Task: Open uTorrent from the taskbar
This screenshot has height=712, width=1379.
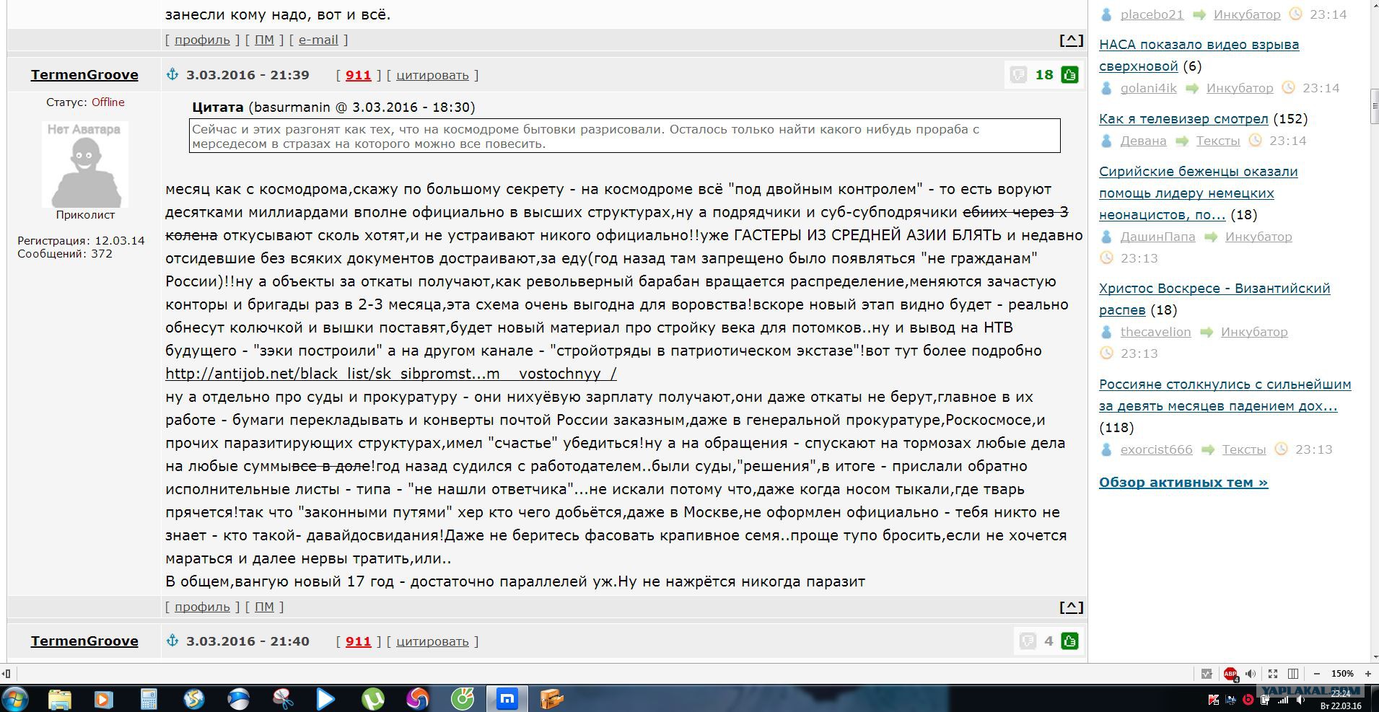Action: [372, 698]
